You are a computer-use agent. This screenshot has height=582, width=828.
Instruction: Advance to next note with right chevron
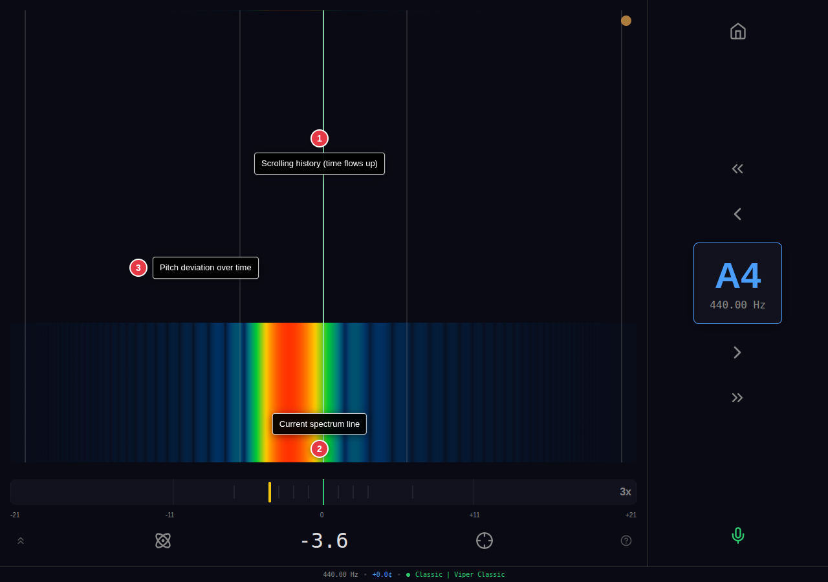click(x=737, y=352)
